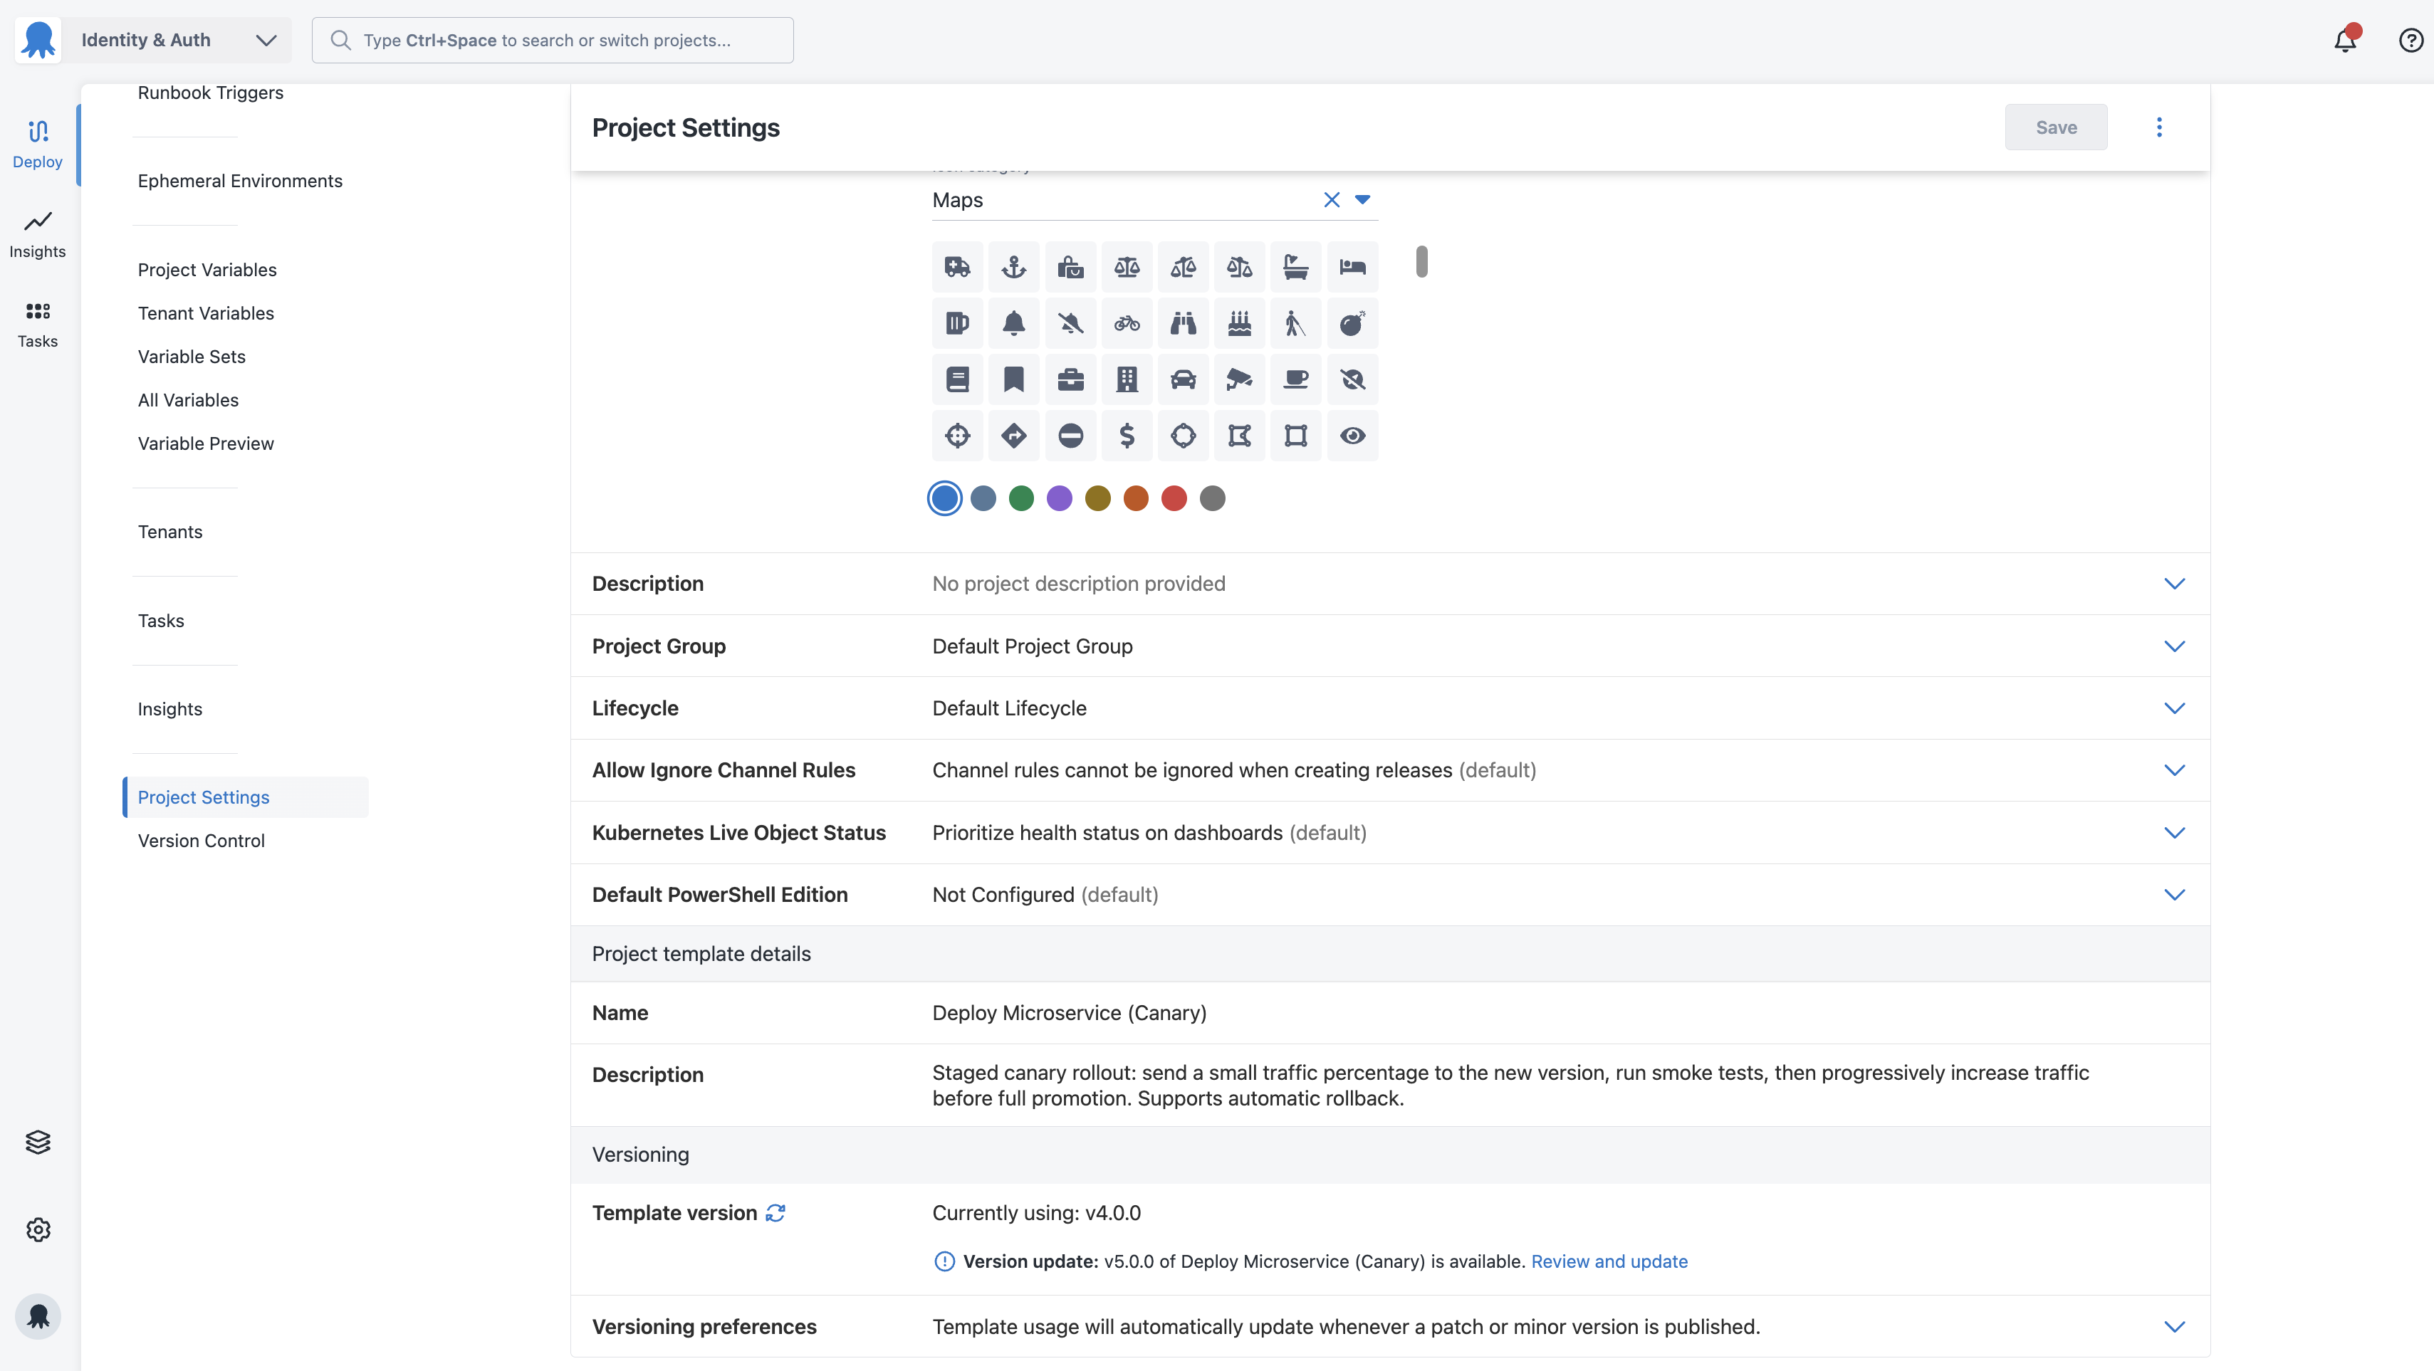Expand the Lifecycle settings row

(x=2174, y=708)
